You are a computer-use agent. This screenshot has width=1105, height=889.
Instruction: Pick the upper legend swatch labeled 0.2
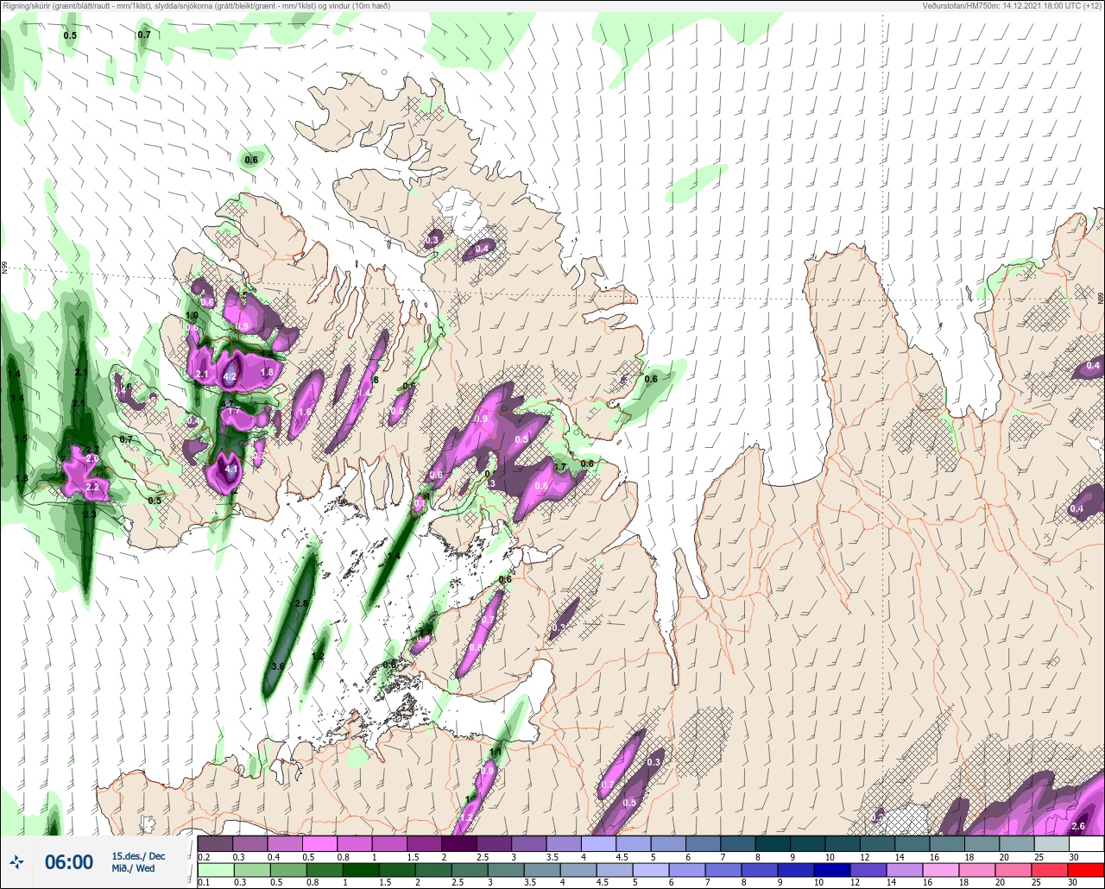tap(215, 843)
